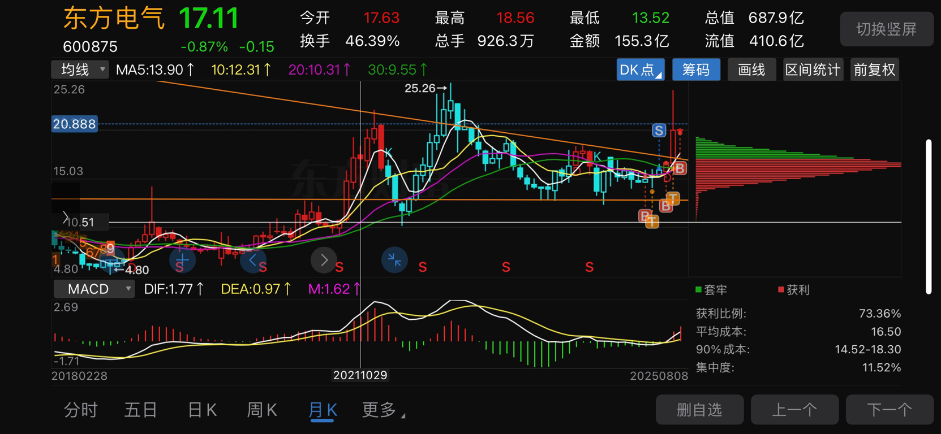The width and height of the screenshot is (941, 434).
Task: Tap the MA10 value 10:12.31
Action: [x=241, y=70]
